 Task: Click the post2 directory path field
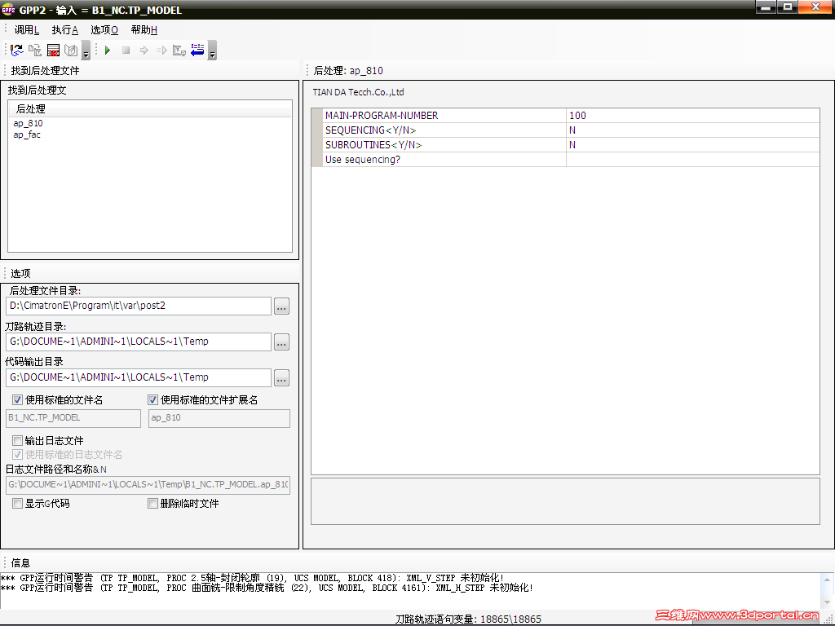point(139,306)
